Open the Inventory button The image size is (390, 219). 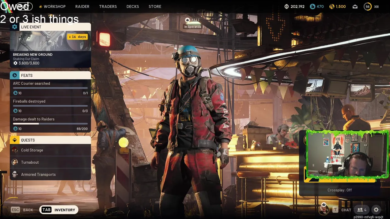click(59, 210)
